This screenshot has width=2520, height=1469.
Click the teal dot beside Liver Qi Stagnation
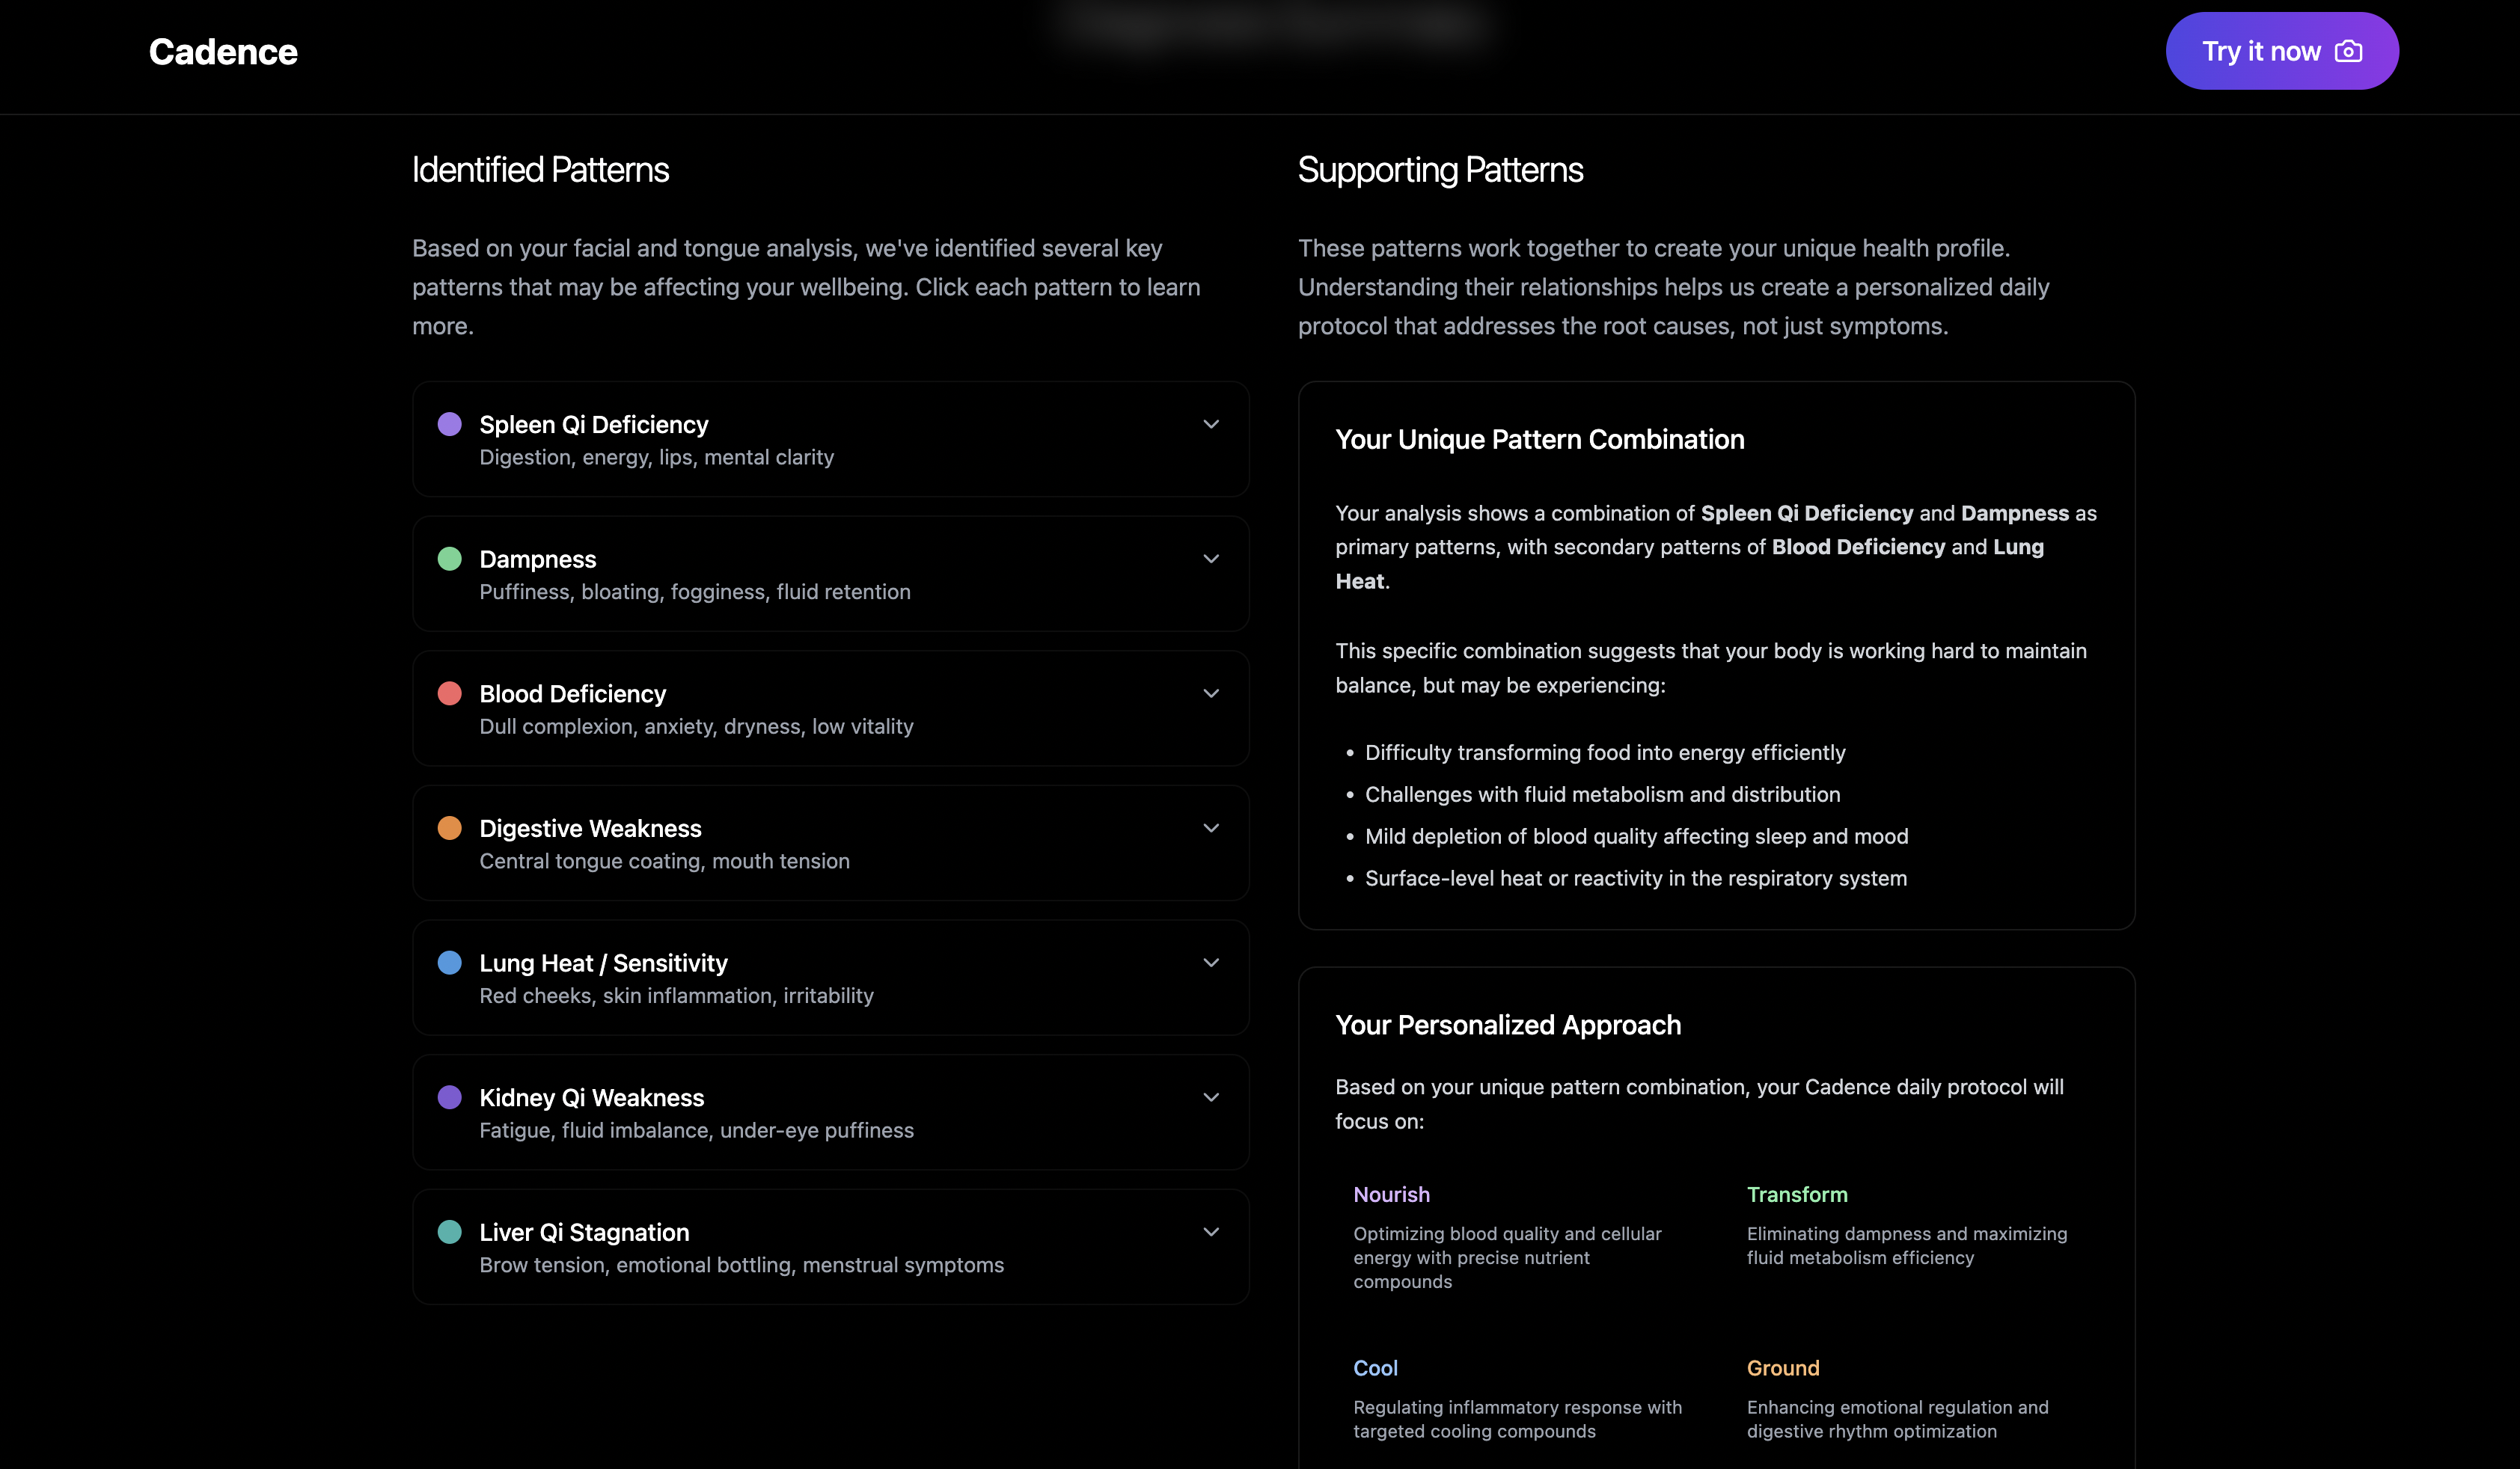point(450,1232)
